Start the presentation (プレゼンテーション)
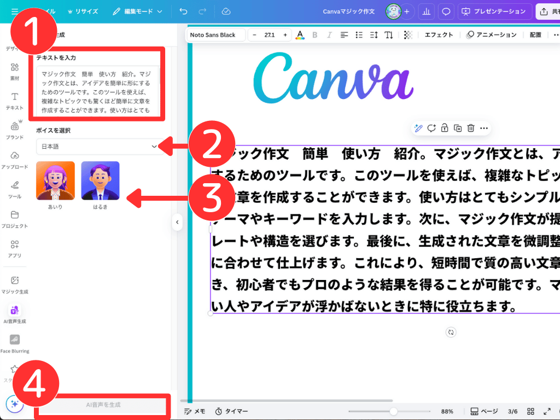 (494, 11)
